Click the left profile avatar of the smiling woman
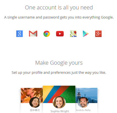 (35, 102)
